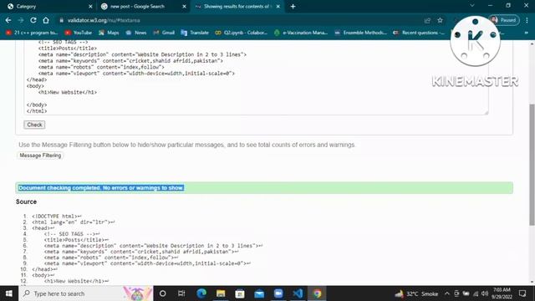Open File Explorer from the taskbar
This screenshot has height=301, width=535.
(221, 293)
